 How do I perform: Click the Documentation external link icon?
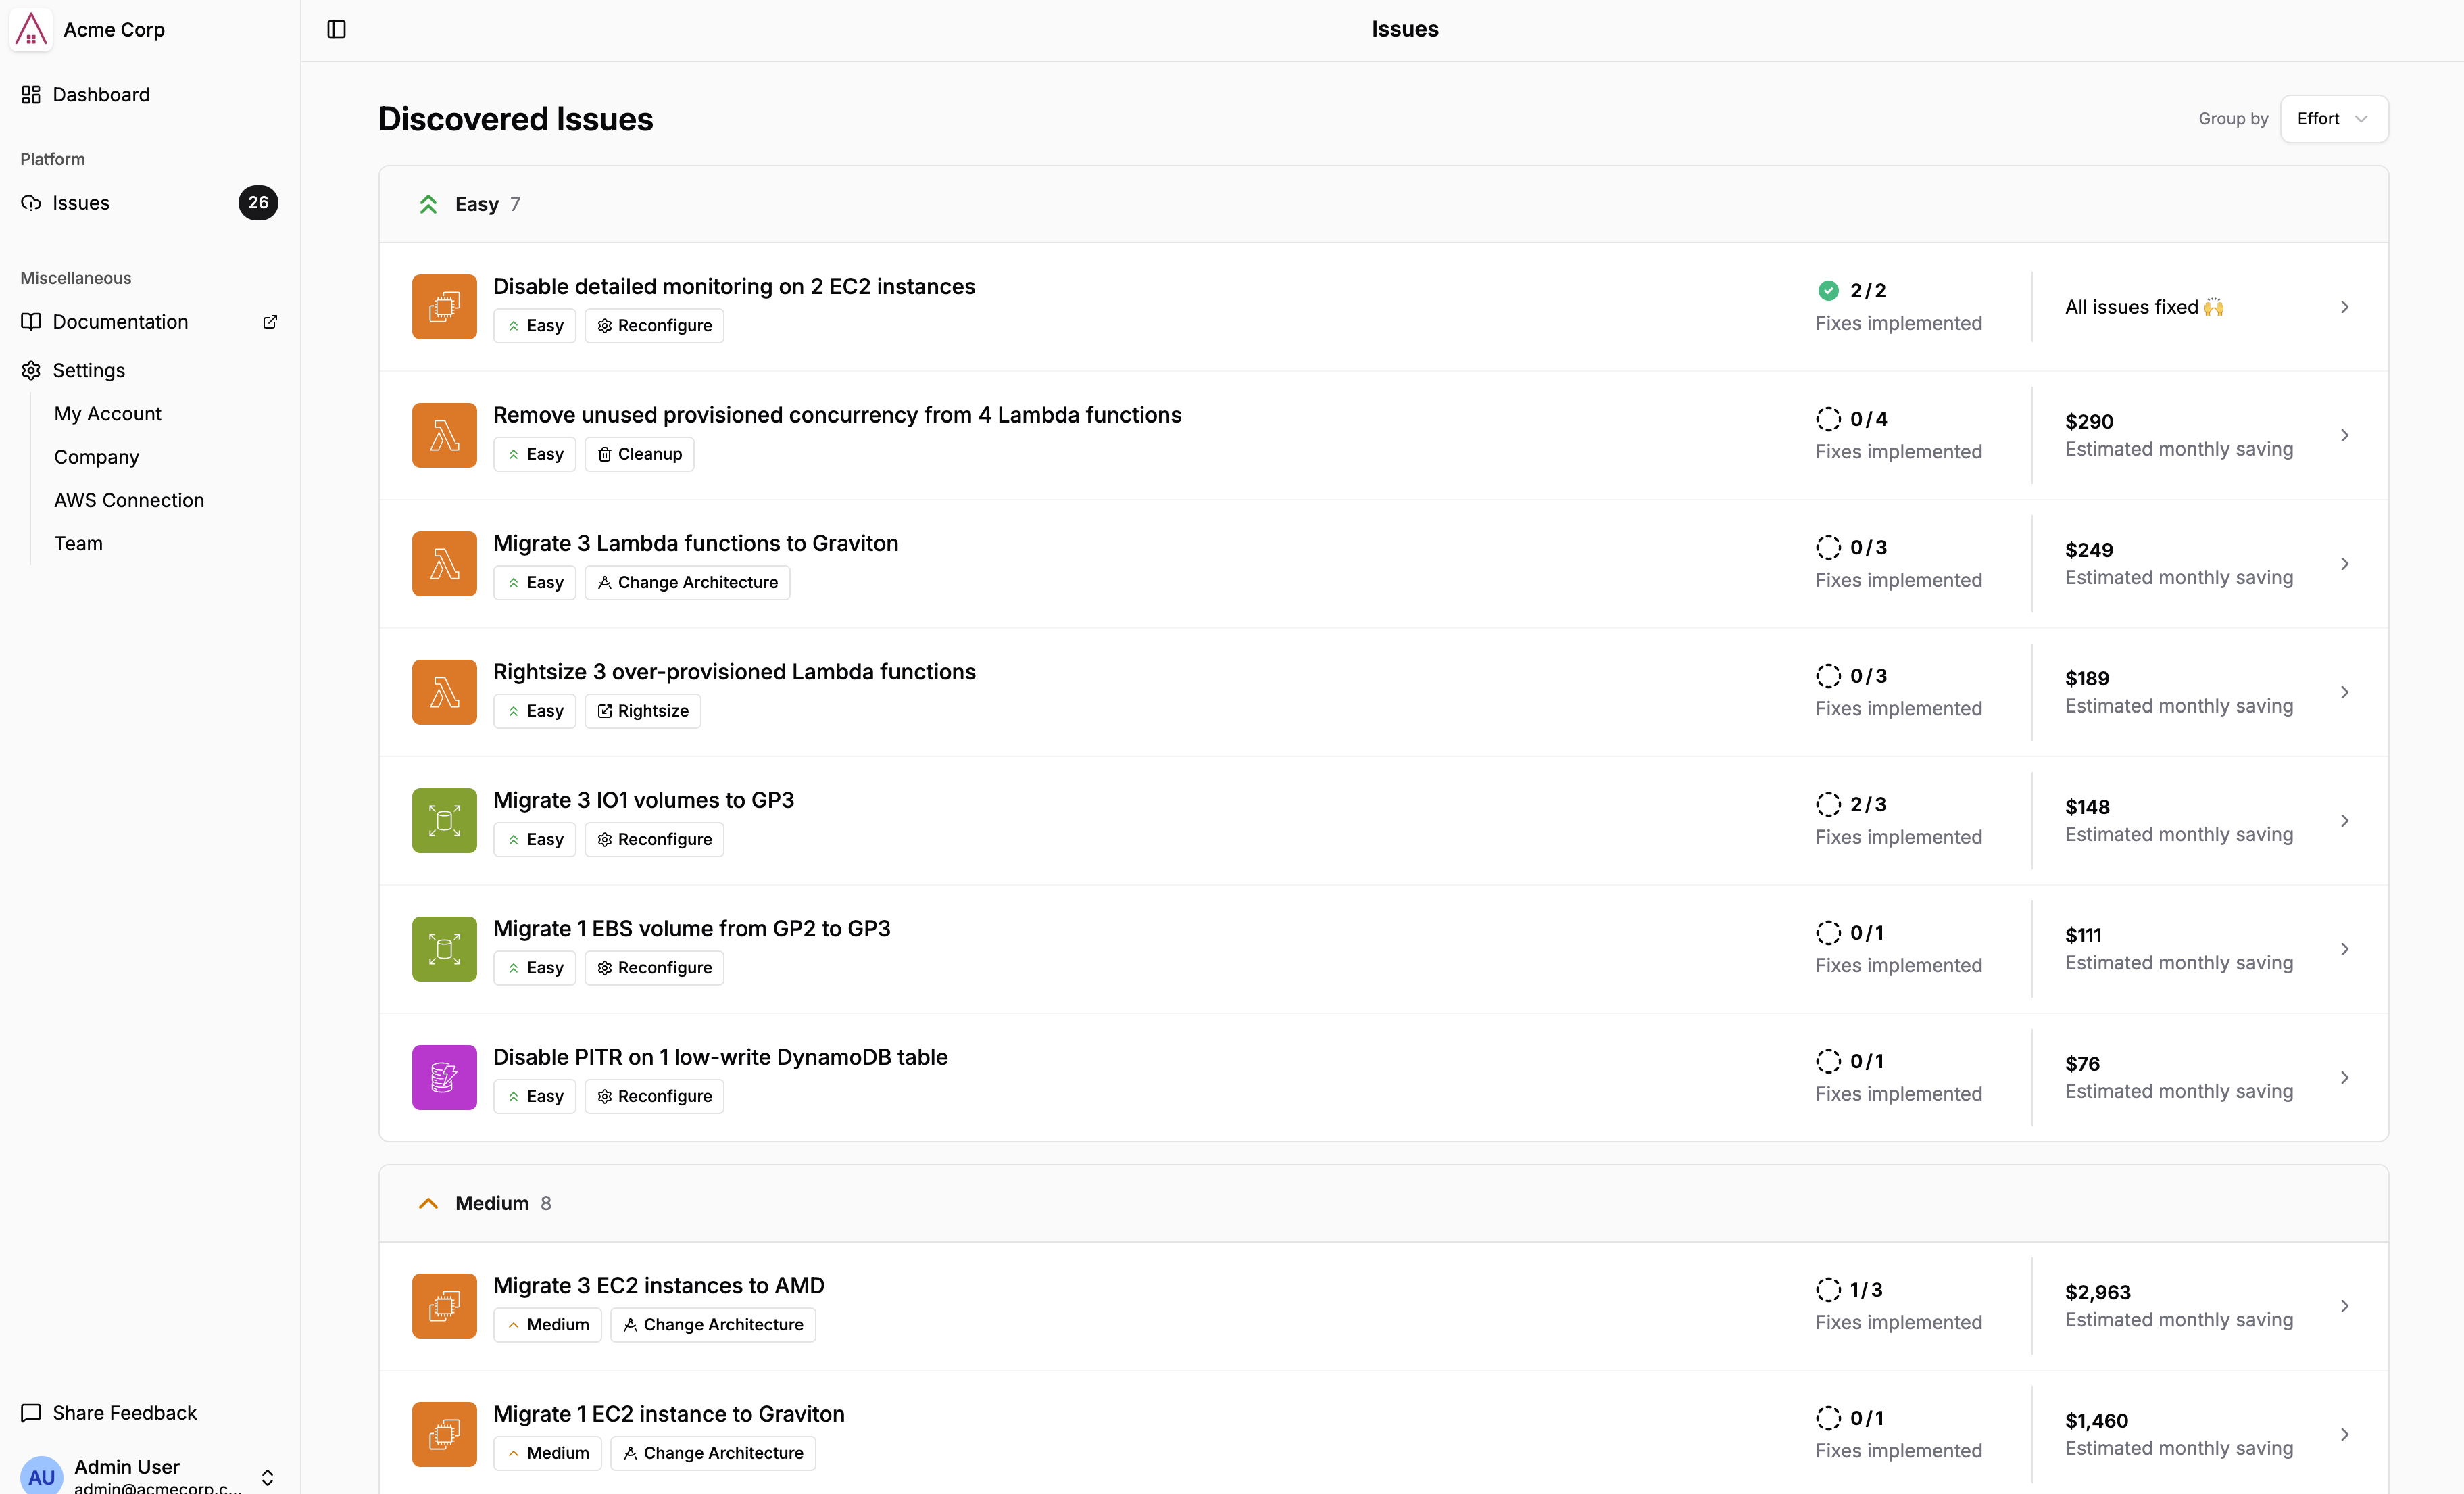[270, 322]
